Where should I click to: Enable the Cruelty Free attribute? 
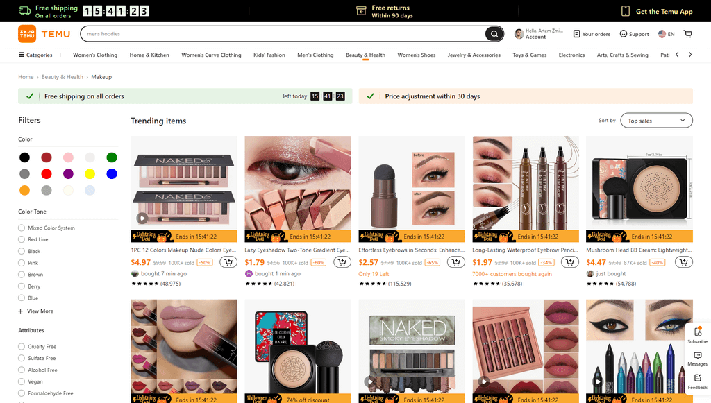pyautogui.click(x=22, y=346)
